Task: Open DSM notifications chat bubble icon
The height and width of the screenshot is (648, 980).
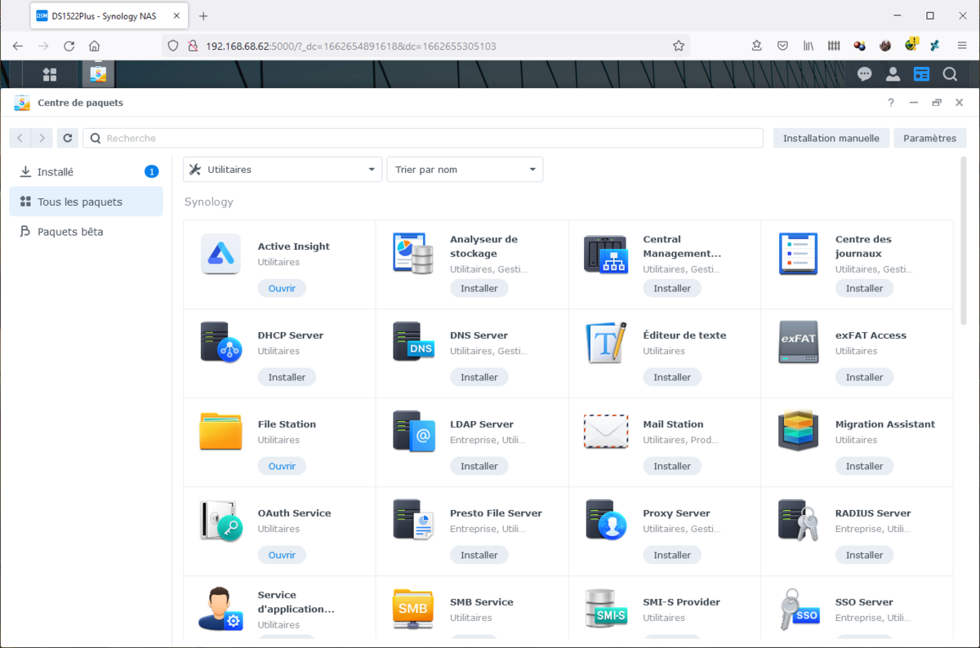Action: click(864, 74)
